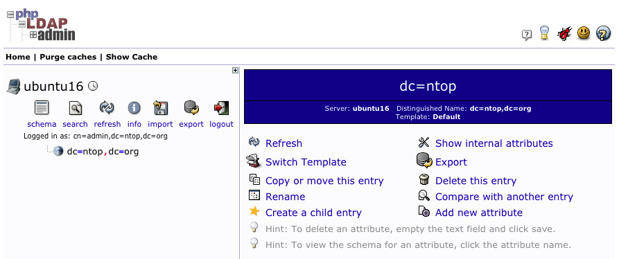
Task: Click Delete this entry link
Action: [x=476, y=181]
